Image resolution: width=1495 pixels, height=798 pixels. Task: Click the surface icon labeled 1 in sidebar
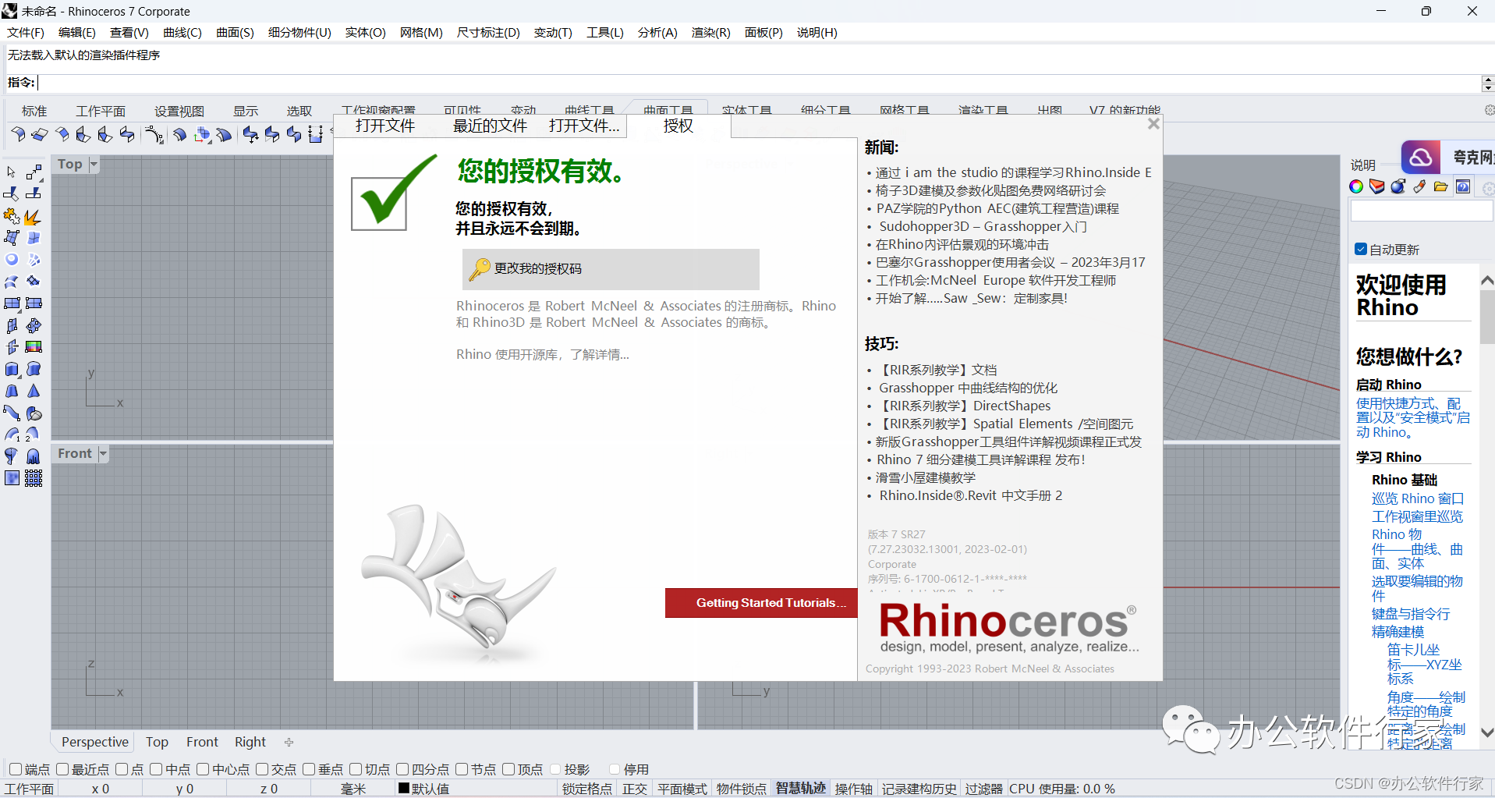(12, 434)
